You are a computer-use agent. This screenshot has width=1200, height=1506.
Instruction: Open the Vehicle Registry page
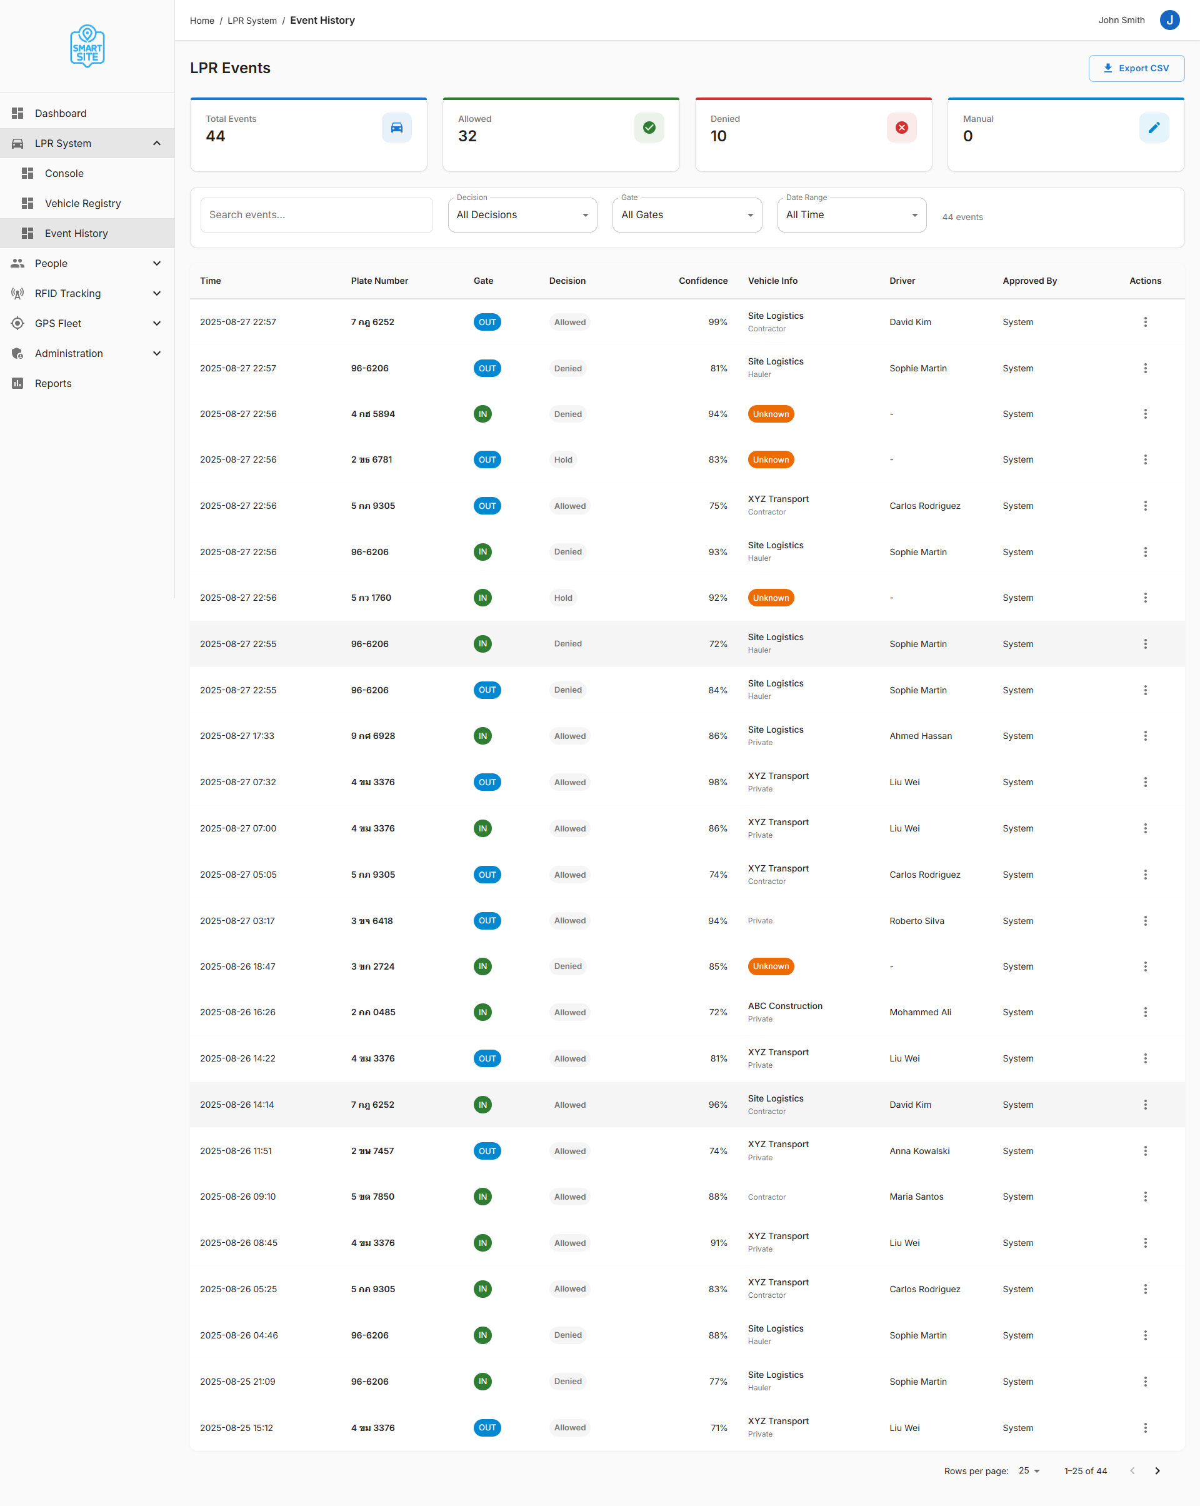tap(82, 203)
